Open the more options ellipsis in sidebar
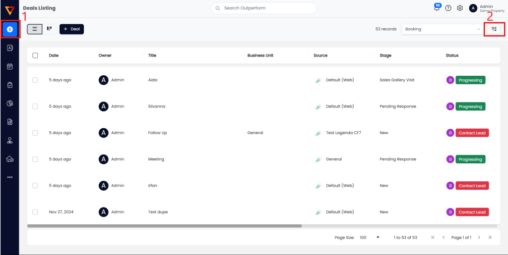This screenshot has height=255, width=508. 10,177
